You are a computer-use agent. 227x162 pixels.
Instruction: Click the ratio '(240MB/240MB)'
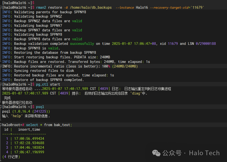125,66
